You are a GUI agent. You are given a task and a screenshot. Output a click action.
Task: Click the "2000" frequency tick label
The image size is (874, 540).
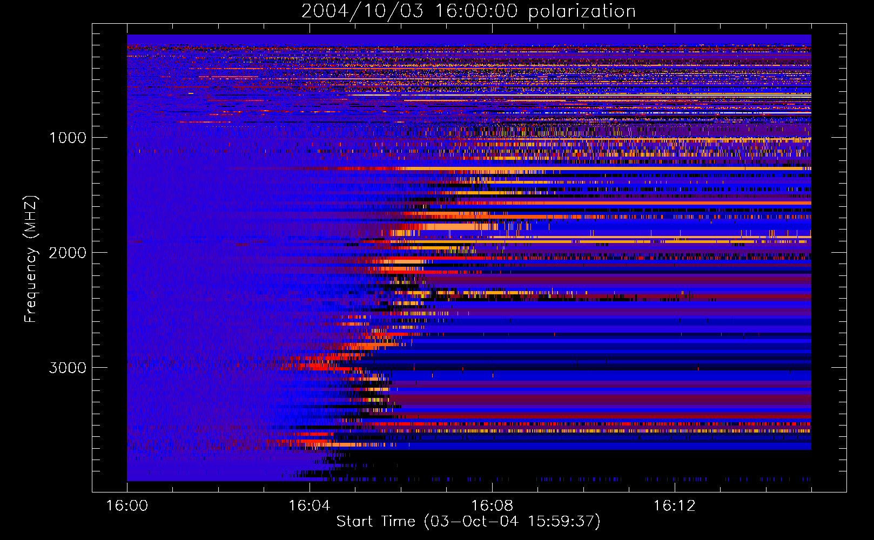[68, 253]
